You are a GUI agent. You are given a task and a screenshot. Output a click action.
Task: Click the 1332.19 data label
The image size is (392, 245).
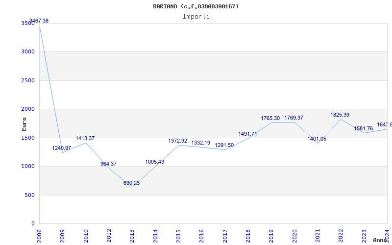(201, 143)
